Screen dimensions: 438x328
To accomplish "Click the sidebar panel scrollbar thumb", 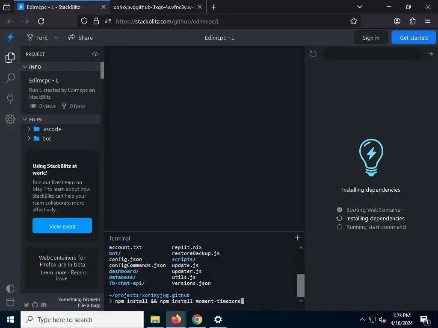I will tap(102, 70).
